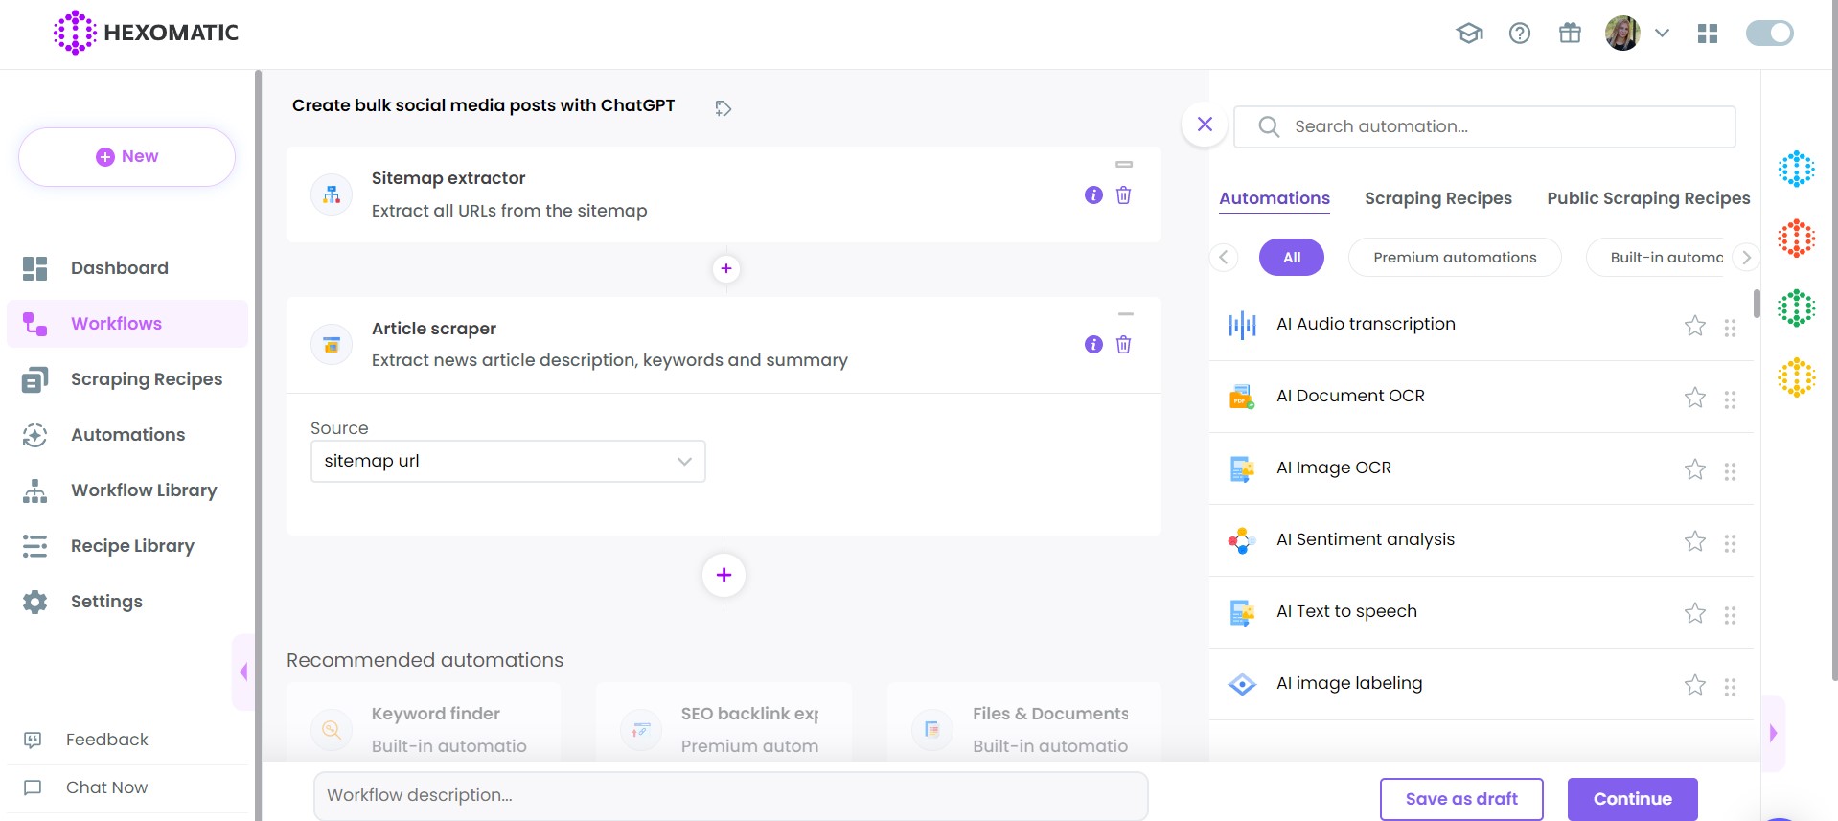Viewport: 1838px width, 821px height.
Task: Open the gift rewards icon
Action: coord(1570,34)
